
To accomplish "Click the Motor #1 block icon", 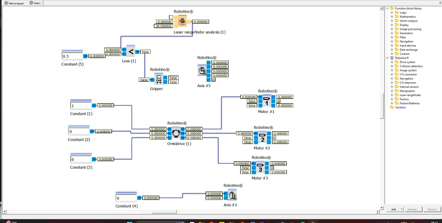I will tap(267, 101).
